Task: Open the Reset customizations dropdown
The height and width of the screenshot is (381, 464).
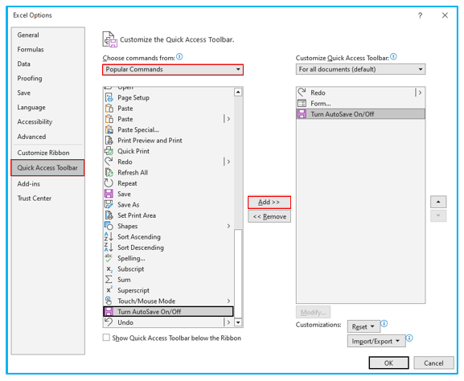Action: 363,327
